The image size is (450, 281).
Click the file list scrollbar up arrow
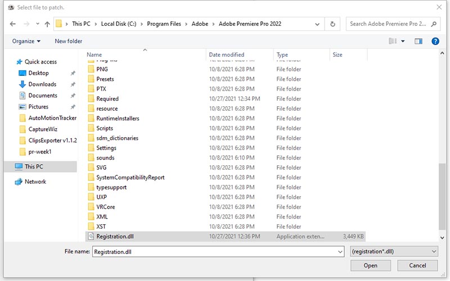[442, 53]
